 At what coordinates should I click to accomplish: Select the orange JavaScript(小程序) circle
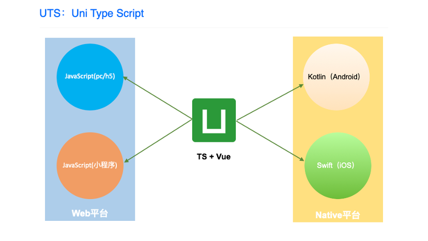89,165
